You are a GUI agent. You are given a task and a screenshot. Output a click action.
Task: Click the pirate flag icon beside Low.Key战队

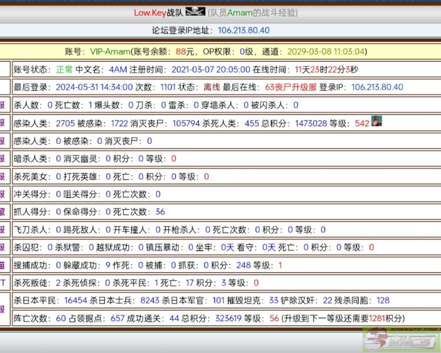(x=195, y=12)
